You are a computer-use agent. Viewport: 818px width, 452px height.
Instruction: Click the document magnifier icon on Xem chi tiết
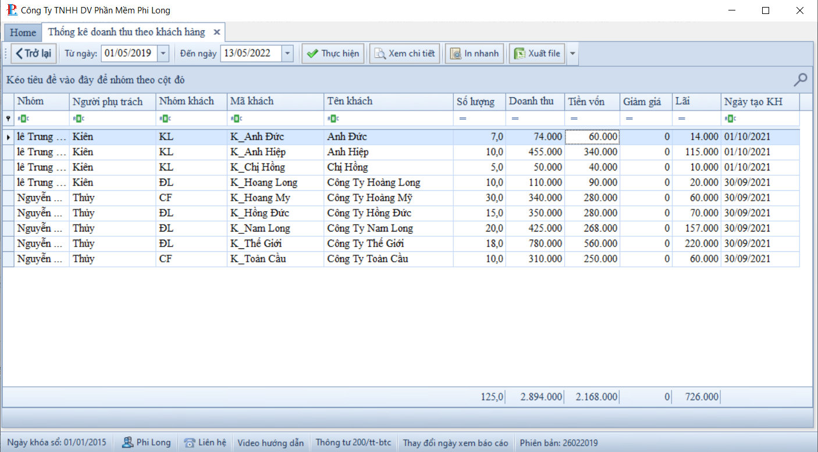380,54
